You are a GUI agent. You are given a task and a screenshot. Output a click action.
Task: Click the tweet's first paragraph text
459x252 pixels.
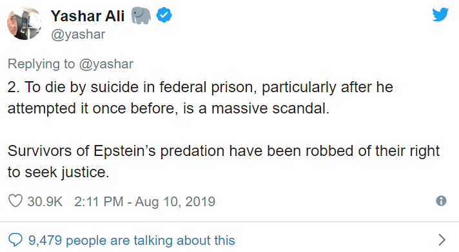200,98
